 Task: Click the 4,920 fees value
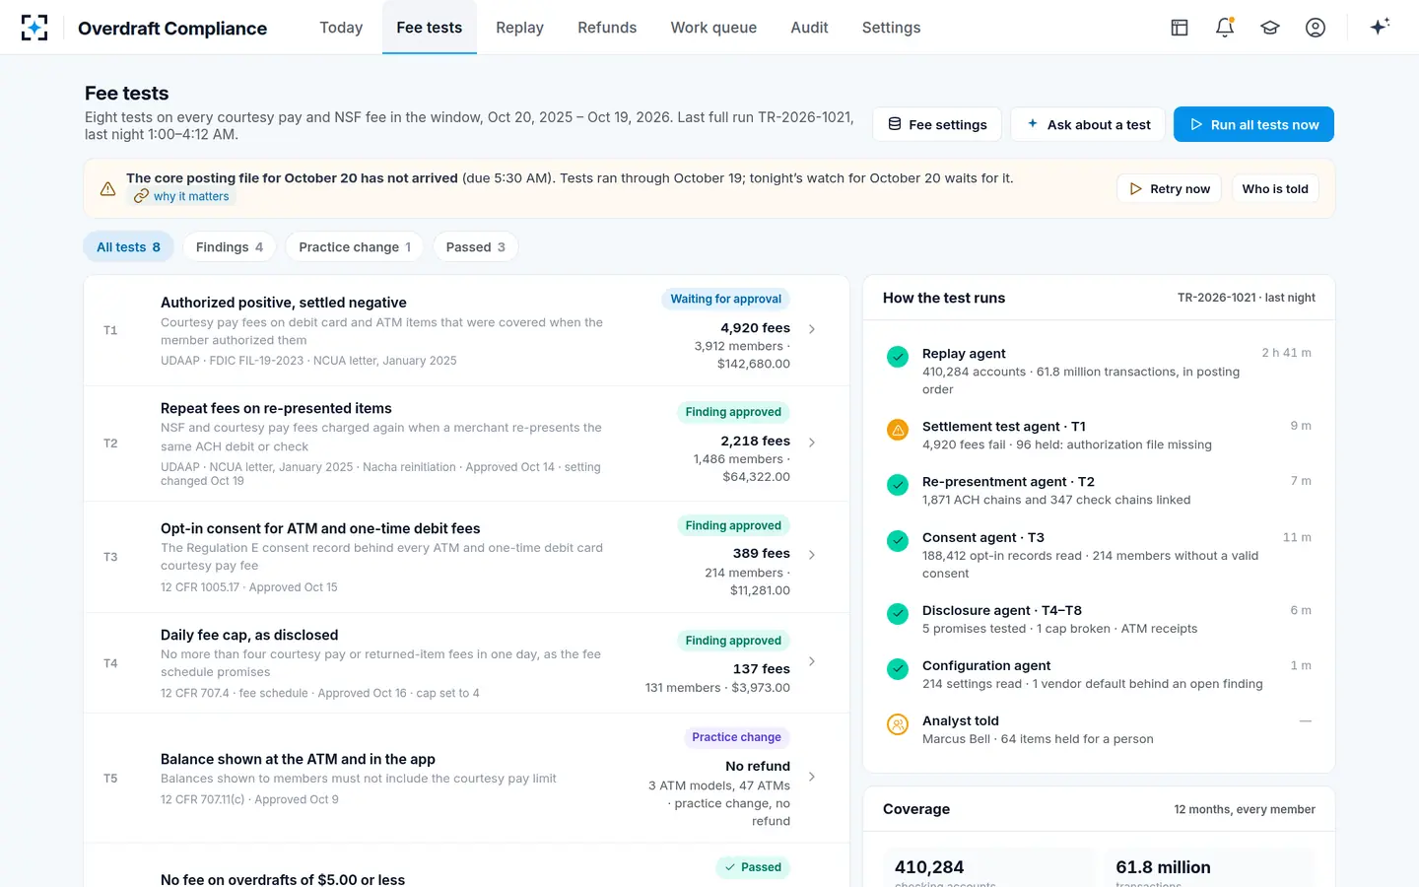pyautogui.click(x=755, y=328)
